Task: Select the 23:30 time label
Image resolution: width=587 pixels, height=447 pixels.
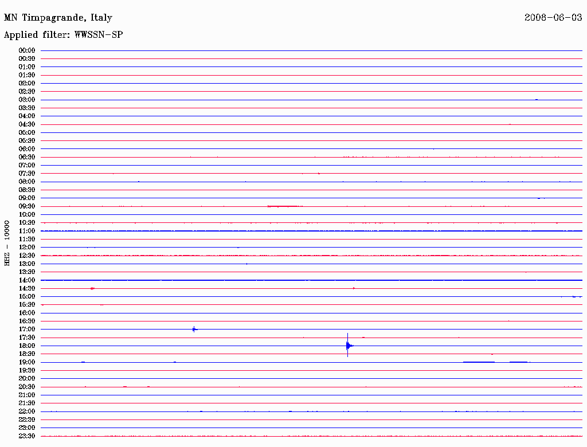Action: [27, 436]
